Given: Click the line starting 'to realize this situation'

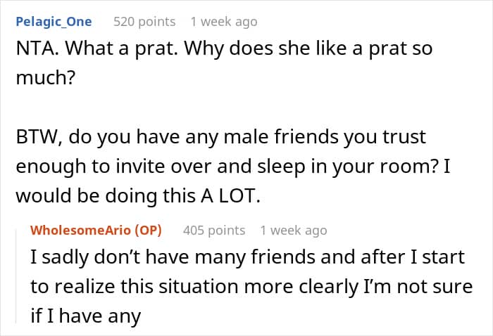Looking at the screenshot, I should [247, 287].
